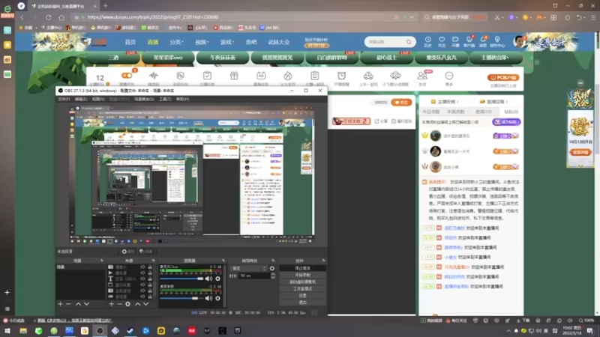
Task: Open Windows Start menu on taskbar
Action: point(7,330)
